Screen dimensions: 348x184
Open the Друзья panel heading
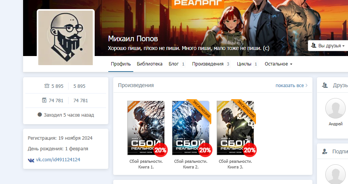click(x=340, y=85)
